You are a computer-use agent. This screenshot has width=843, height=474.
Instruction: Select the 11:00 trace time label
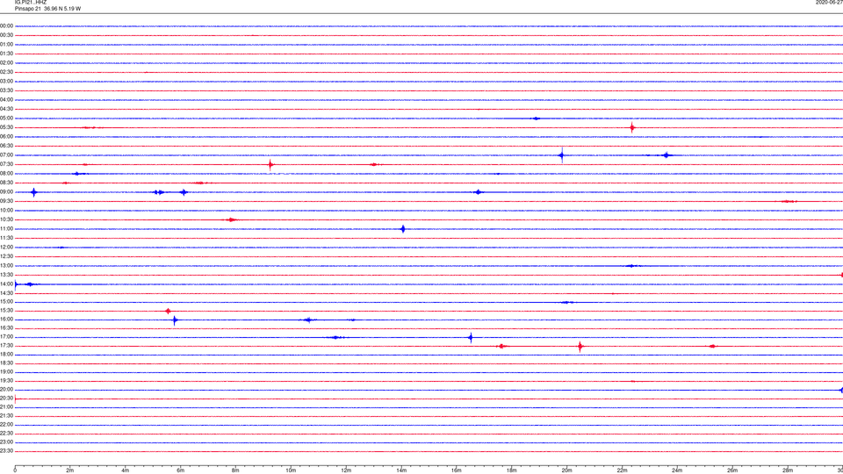pyautogui.click(x=6, y=229)
